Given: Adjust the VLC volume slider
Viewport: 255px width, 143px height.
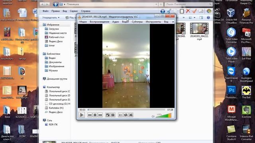Looking at the screenshot, I should [x=163, y=116].
